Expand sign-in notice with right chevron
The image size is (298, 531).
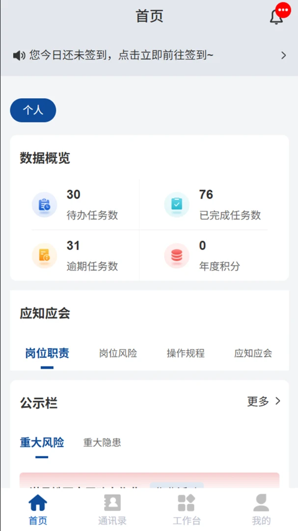(283, 55)
